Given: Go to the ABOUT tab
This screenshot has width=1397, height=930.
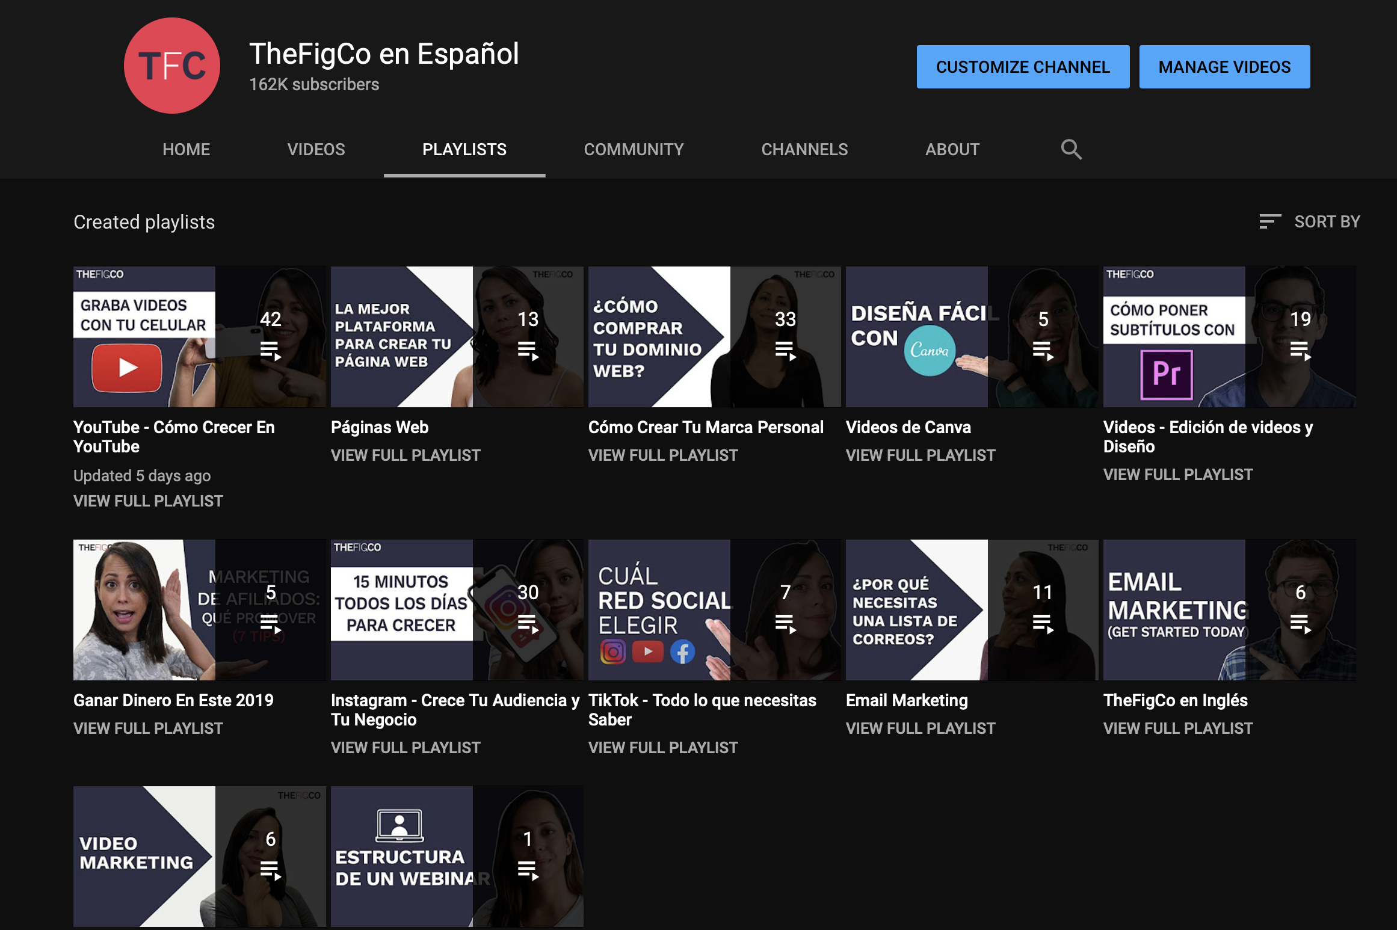Looking at the screenshot, I should tap(952, 149).
